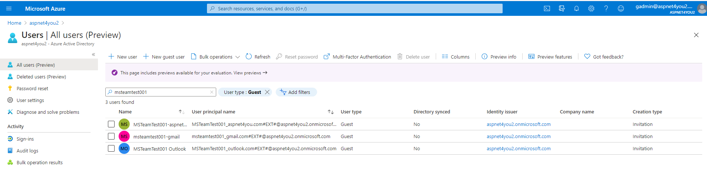Open the User type : Guest filter
The height and width of the screenshot is (169, 707).
click(x=242, y=92)
